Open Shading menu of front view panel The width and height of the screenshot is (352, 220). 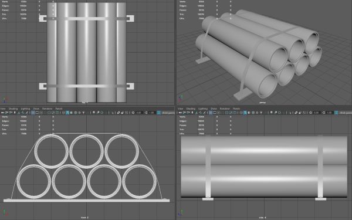(x=13, y=109)
